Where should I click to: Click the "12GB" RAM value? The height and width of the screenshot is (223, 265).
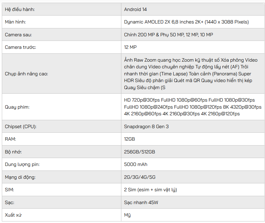130,139
